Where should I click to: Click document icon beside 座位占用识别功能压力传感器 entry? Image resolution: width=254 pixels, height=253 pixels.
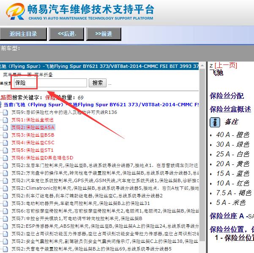tap(5, 234)
